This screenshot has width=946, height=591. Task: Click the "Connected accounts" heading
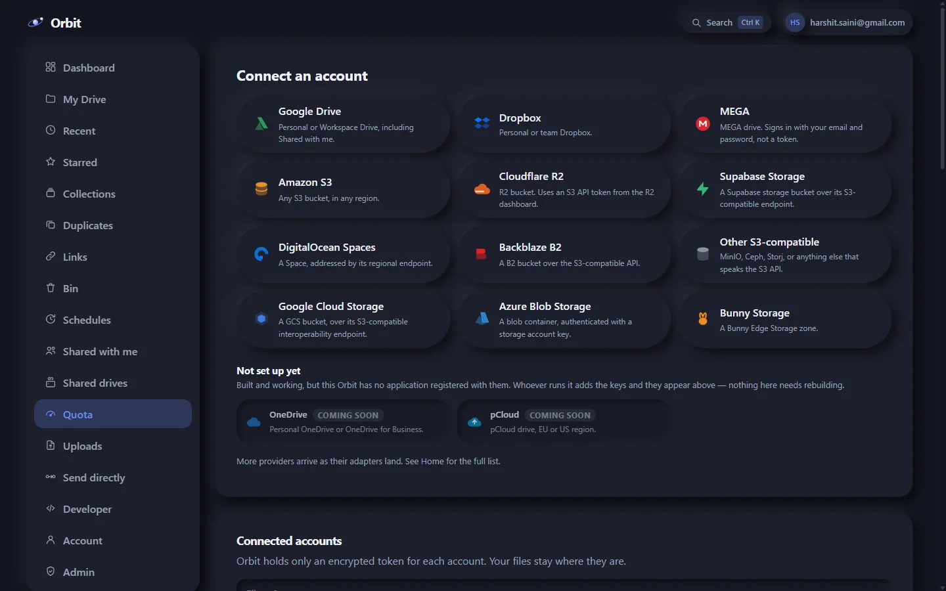289,541
